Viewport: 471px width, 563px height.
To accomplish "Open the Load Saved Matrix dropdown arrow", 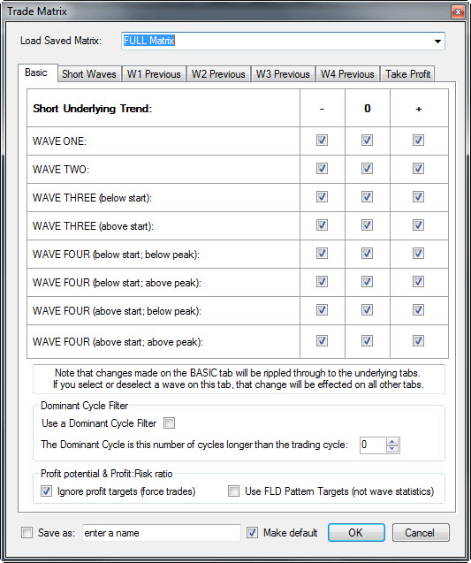I will click(x=437, y=41).
